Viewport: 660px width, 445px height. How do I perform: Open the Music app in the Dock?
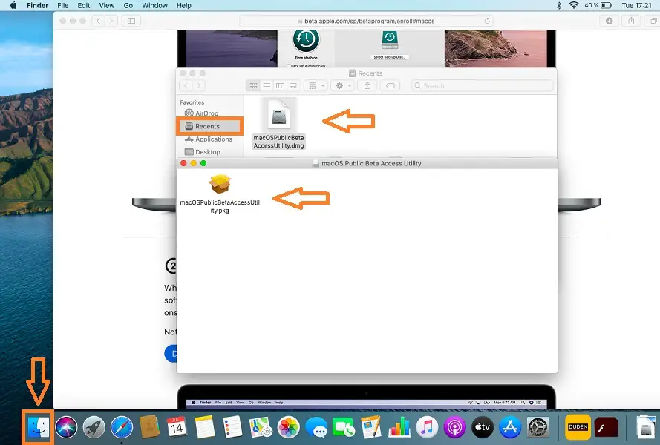[426, 427]
